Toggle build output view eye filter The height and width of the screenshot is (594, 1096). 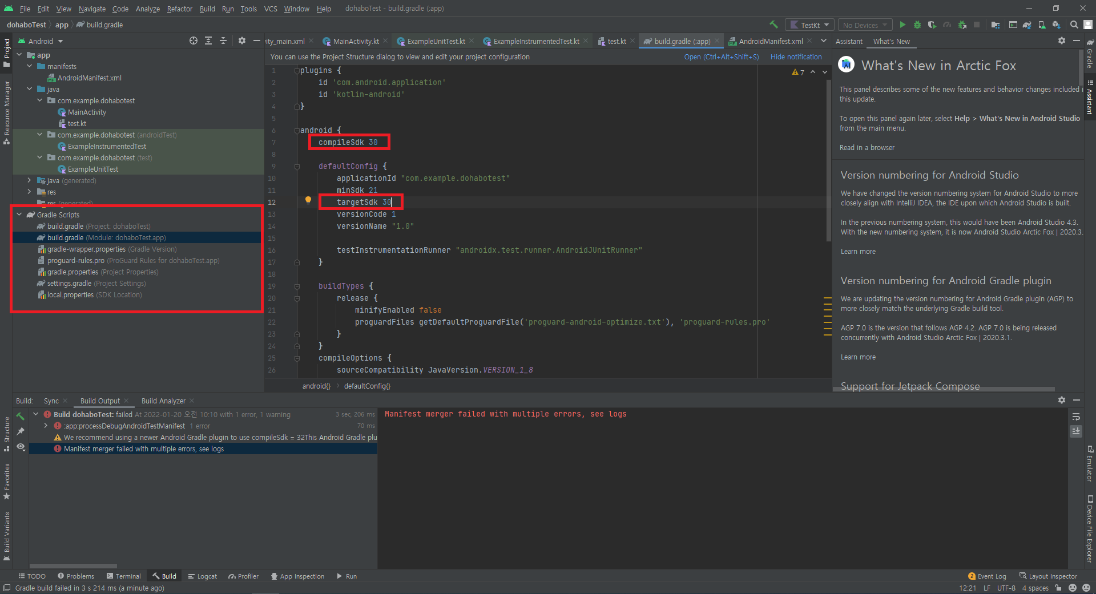tap(21, 447)
